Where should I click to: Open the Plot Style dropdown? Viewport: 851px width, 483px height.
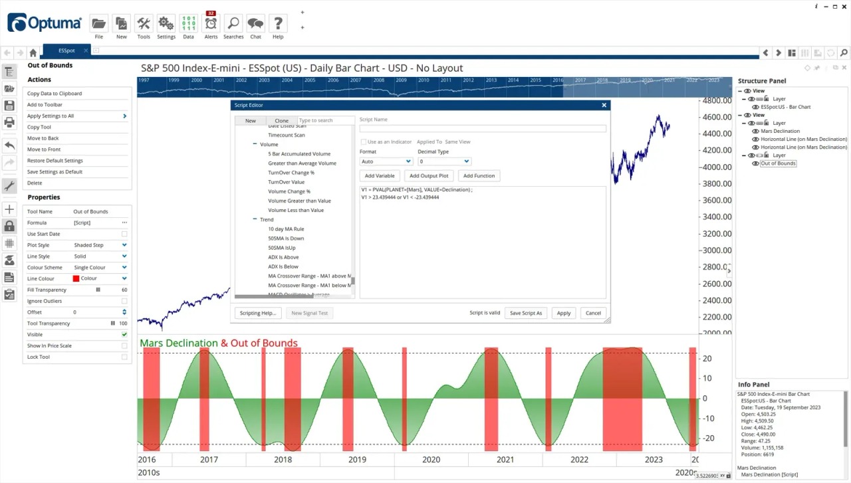(x=124, y=245)
